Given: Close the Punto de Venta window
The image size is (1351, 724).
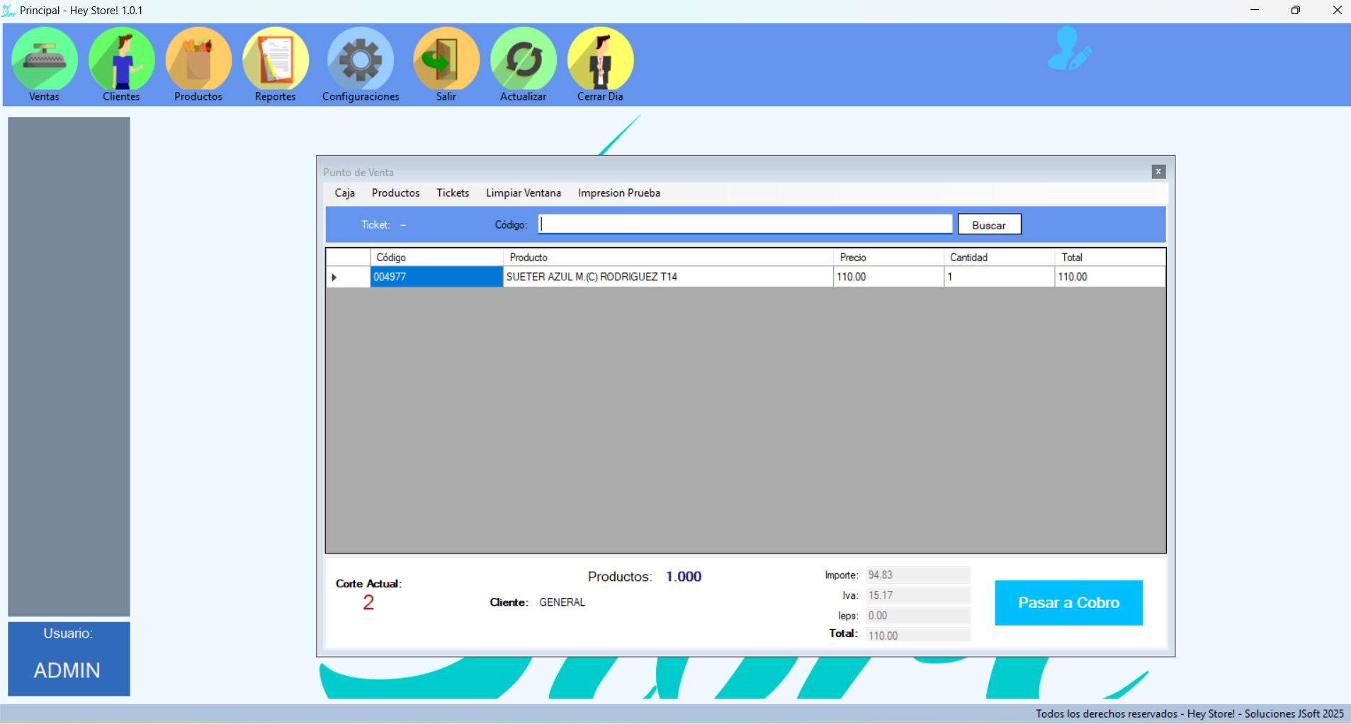Looking at the screenshot, I should 1158,172.
